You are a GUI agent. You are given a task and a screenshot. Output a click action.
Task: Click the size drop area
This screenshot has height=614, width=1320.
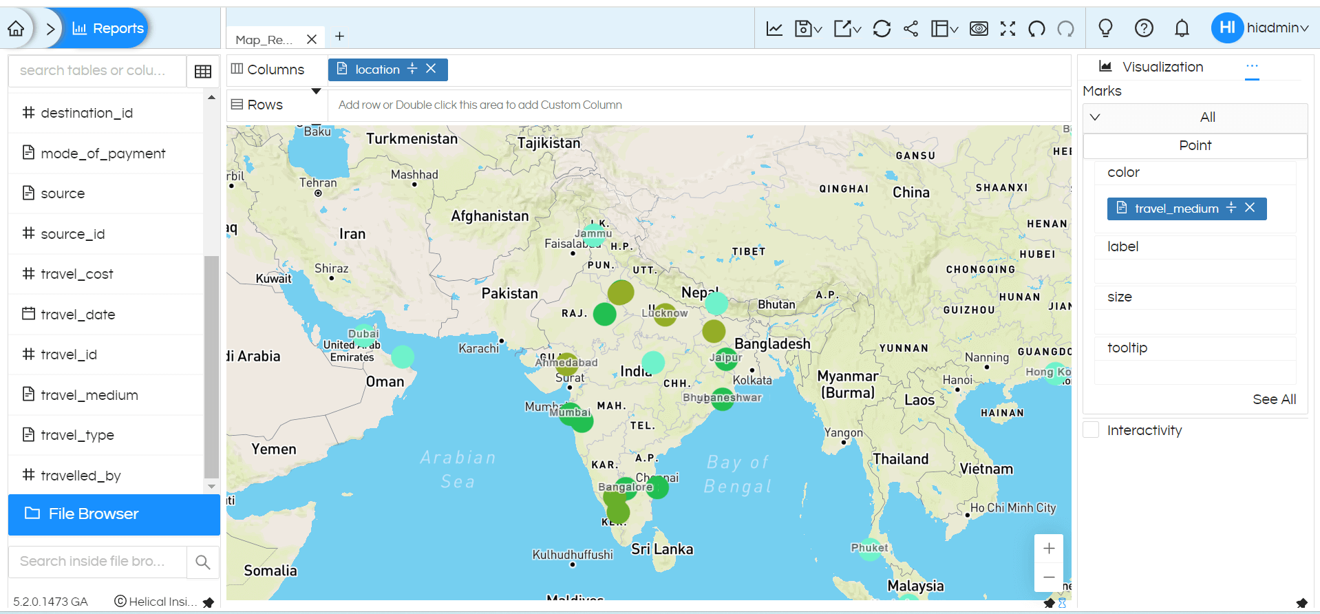point(1195,321)
